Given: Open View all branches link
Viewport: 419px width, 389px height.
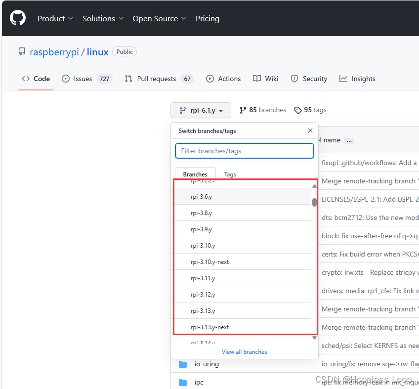Looking at the screenshot, I should pyautogui.click(x=244, y=351).
